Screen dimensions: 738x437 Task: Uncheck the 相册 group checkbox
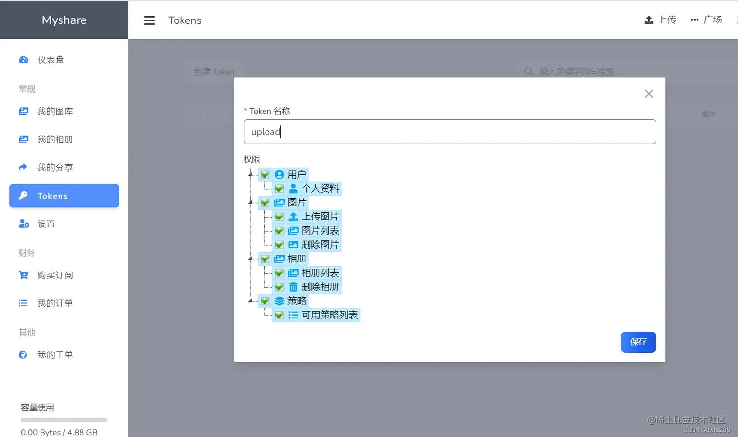point(265,258)
